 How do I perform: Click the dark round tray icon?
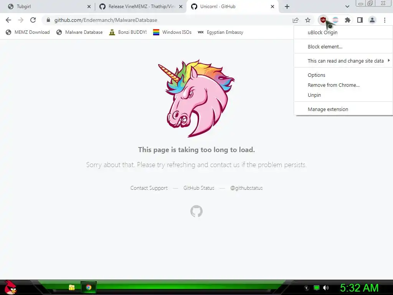(307, 288)
